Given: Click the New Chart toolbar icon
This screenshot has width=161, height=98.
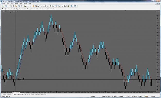Looking at the screenshot, I should click(x=3, y=6).
